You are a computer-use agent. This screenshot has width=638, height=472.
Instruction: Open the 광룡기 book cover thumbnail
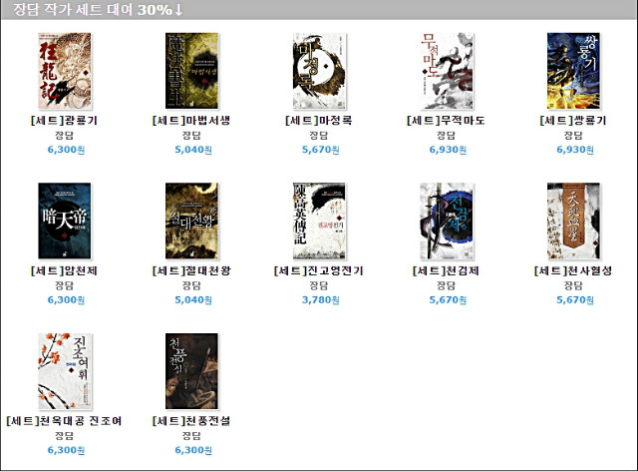point(65,71)
